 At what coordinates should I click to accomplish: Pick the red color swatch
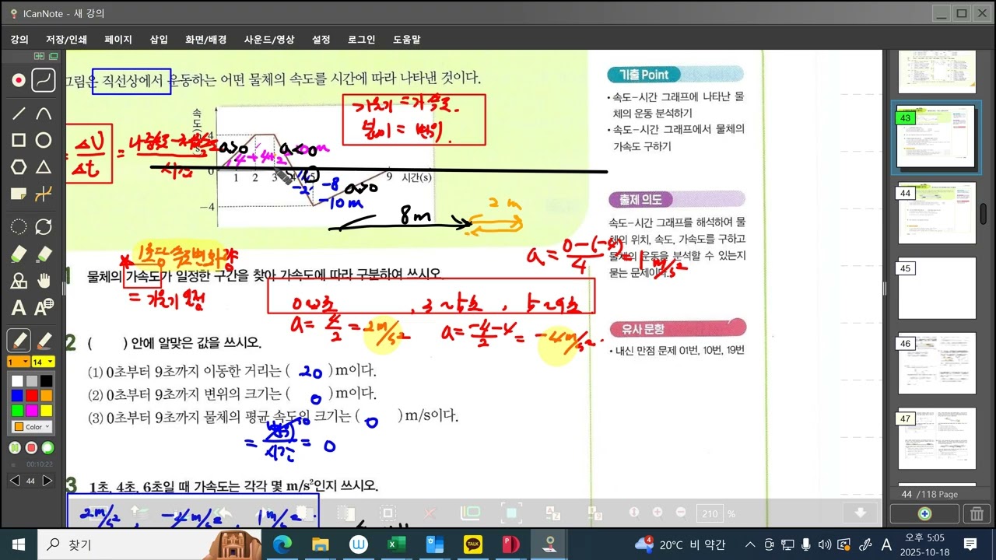pos(32,396)
